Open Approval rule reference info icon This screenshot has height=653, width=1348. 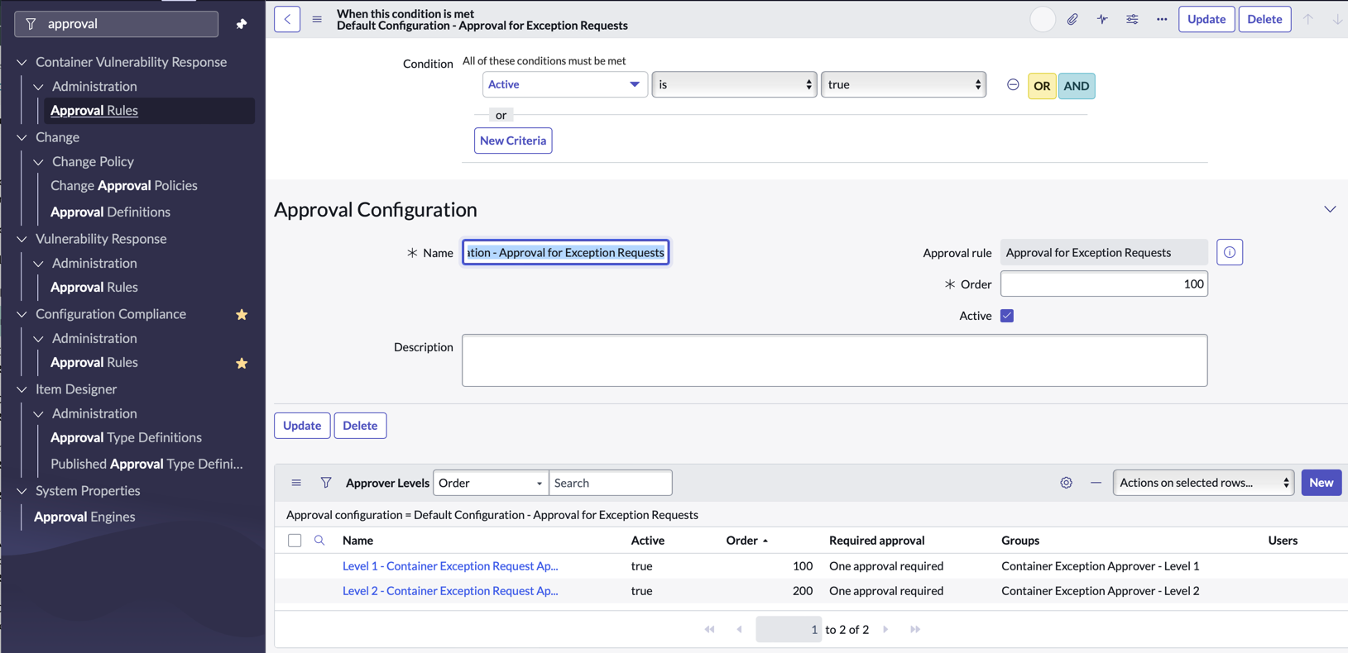(x=1230, y=252)
